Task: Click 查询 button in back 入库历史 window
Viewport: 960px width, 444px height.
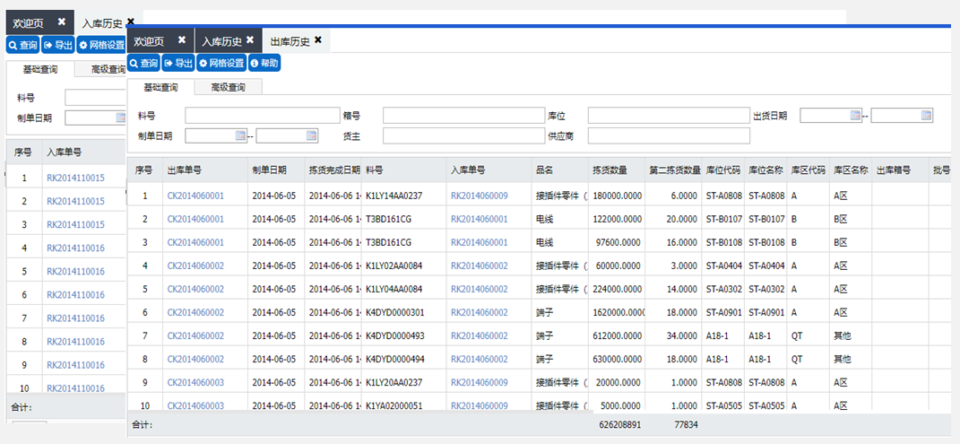Action: coord(23,45)
